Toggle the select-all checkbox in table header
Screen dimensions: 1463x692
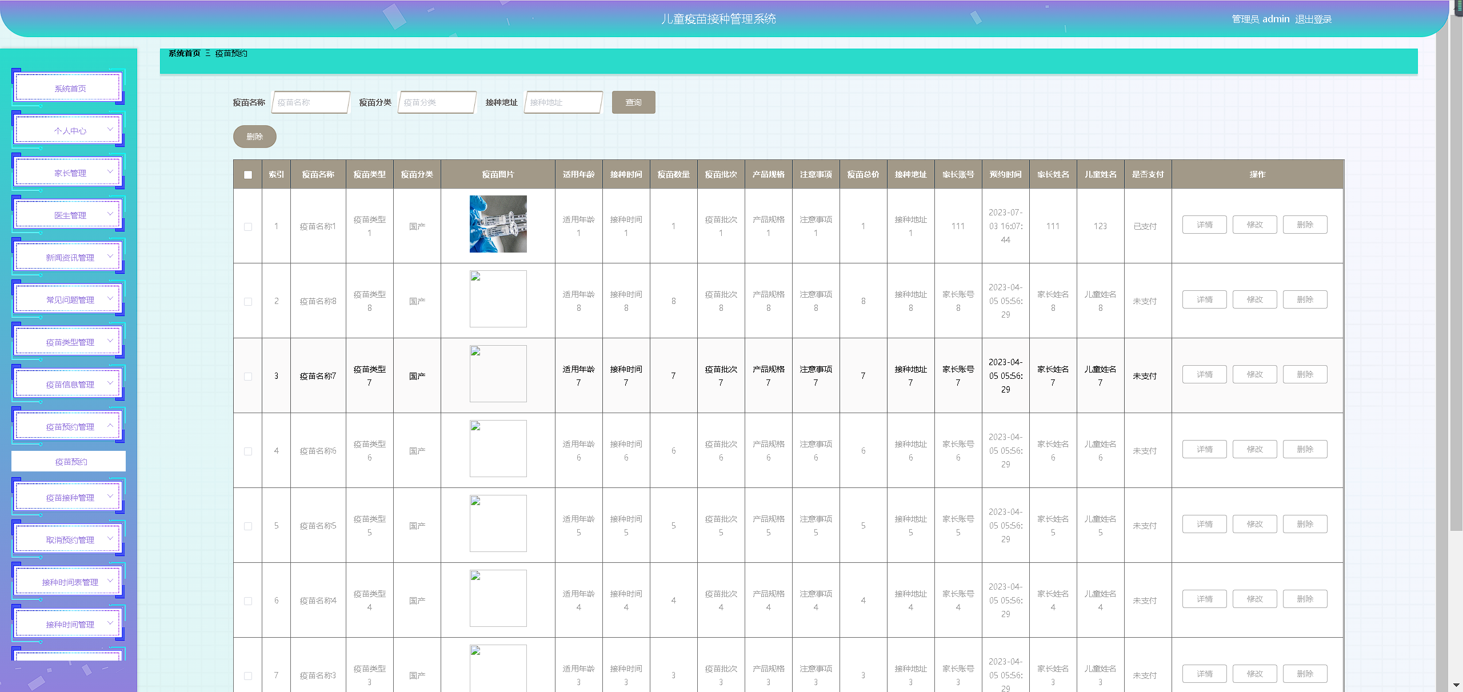pyautogui.click(x=248, y=175)
